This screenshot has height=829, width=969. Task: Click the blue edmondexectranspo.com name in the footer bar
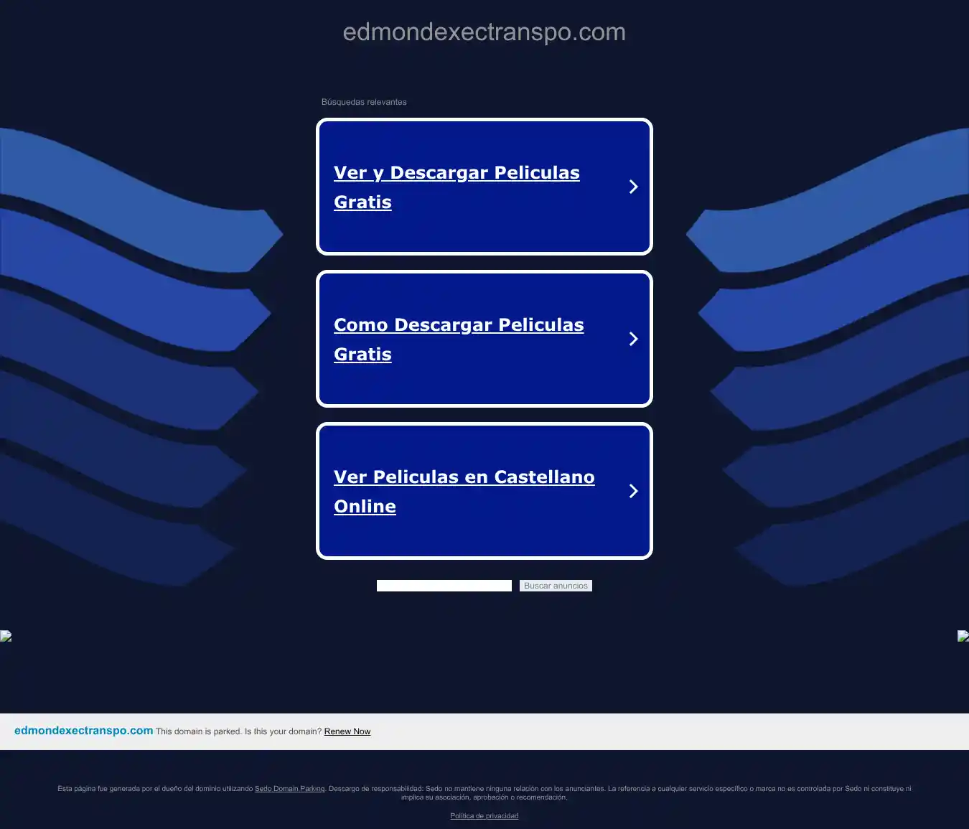click(x=83, y=731)
